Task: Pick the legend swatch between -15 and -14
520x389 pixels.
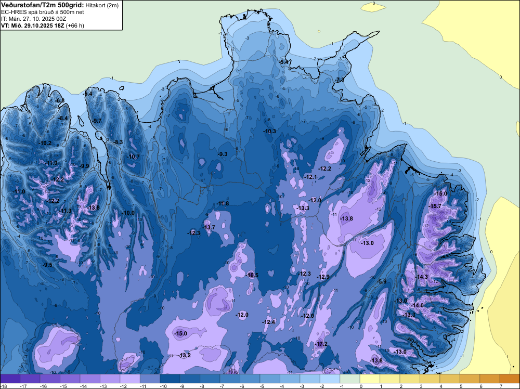Action: (70, 379)
